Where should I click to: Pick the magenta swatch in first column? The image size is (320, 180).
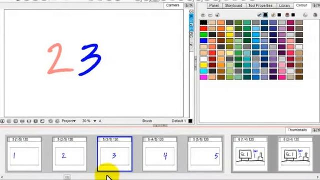pyautogui.click(x=203, y=77)
